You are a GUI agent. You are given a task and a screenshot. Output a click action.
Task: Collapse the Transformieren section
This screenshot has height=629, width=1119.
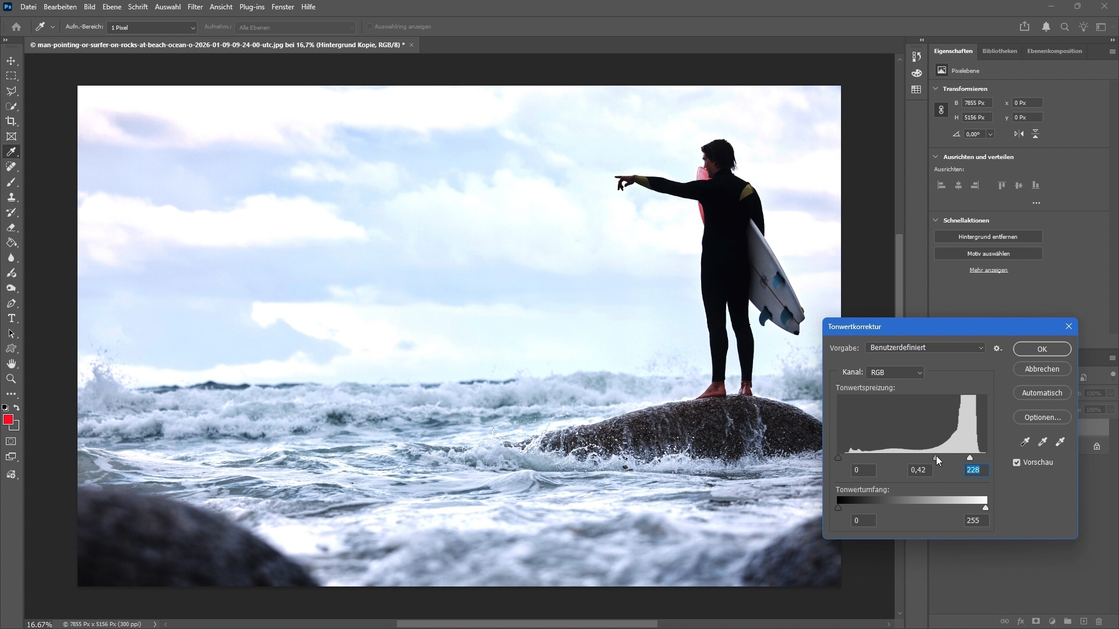point(936,89)
